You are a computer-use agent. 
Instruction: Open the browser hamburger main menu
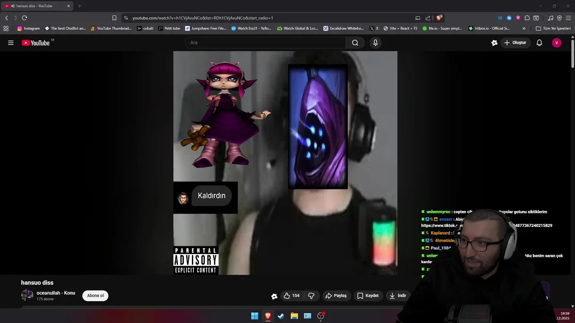coord(569,18)
